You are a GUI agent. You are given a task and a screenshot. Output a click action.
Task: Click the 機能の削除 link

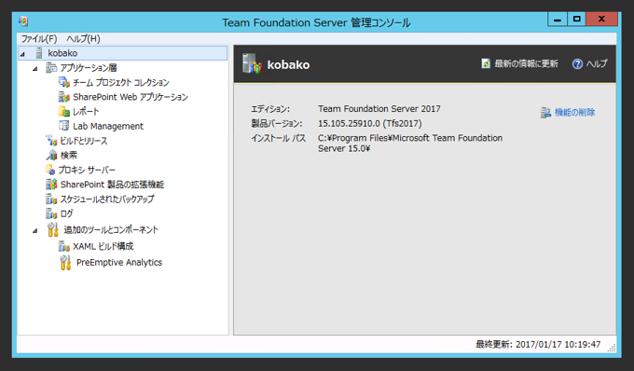[574, 113]
